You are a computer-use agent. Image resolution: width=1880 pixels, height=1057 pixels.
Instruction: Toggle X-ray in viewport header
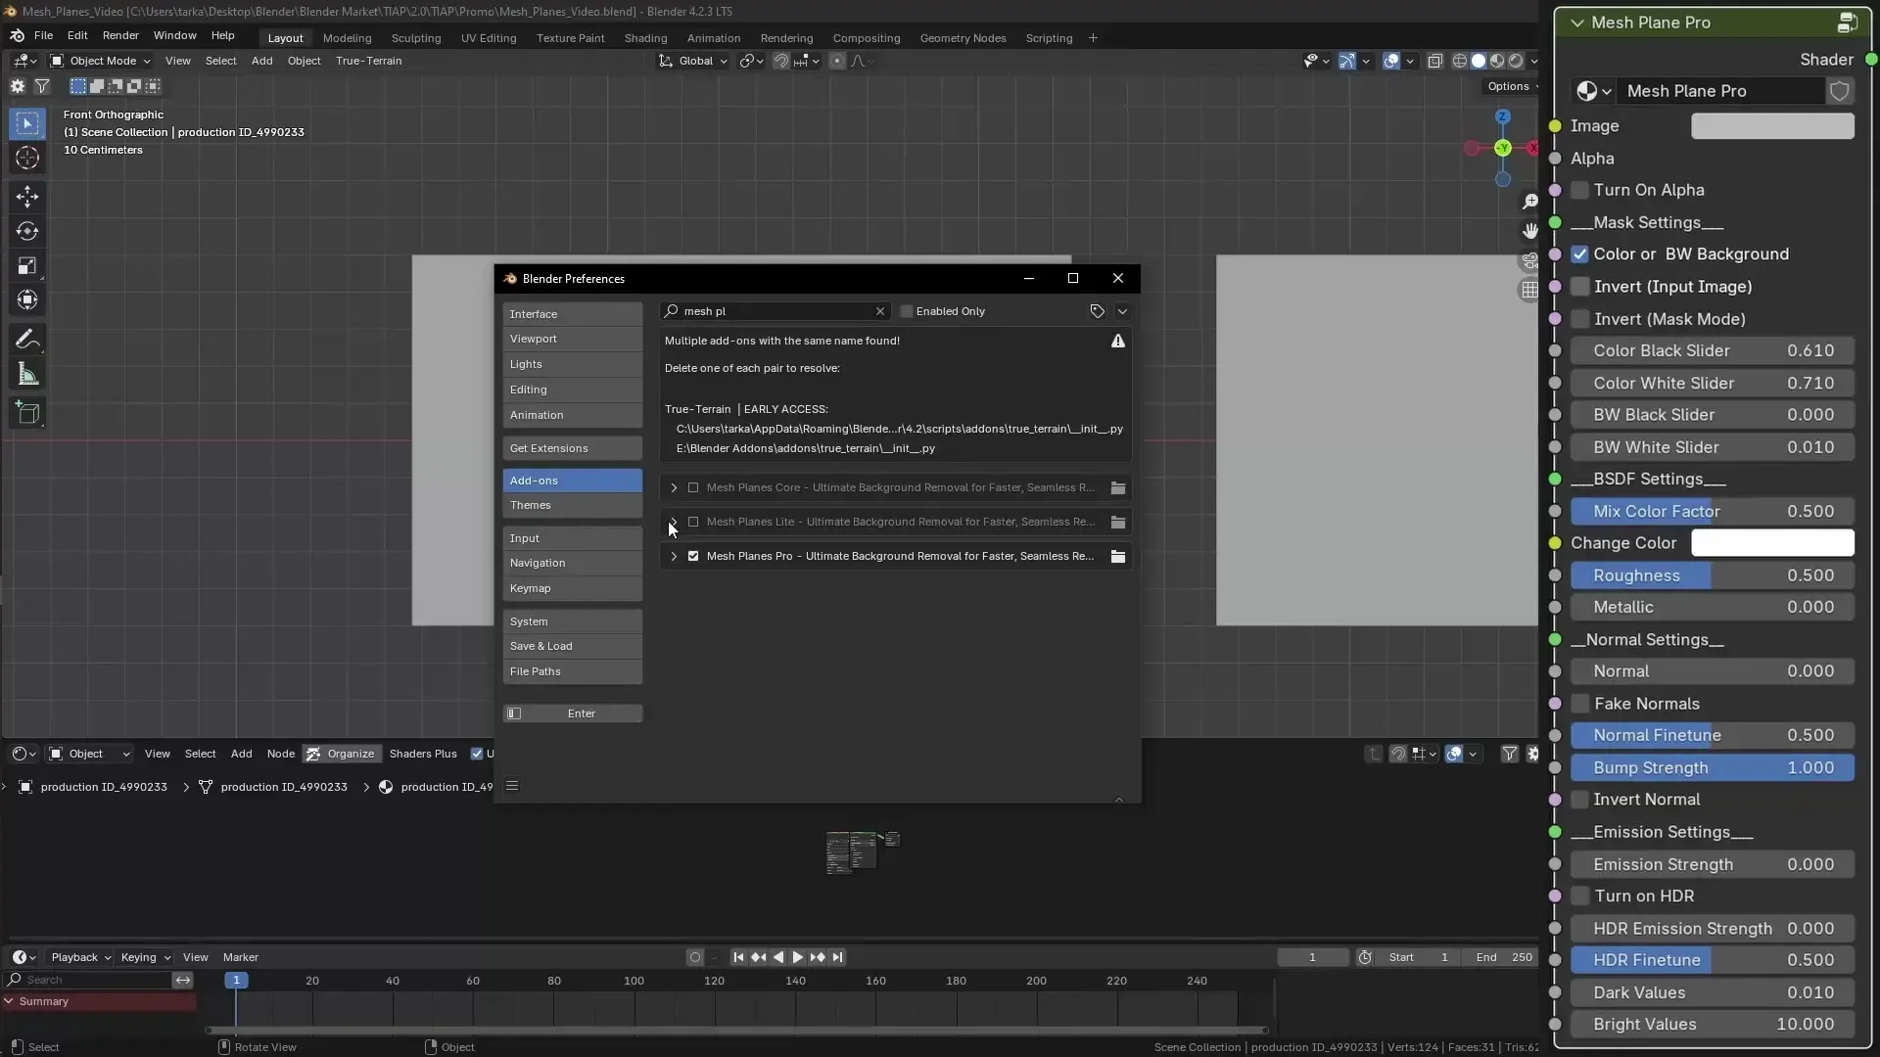tap(1435, 61)
